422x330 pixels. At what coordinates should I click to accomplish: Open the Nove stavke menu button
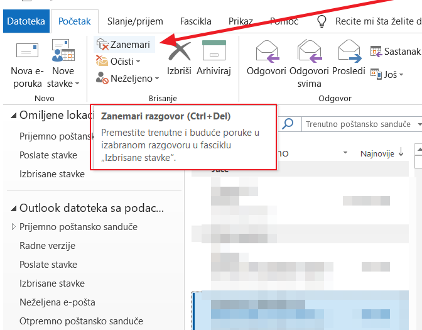pos(63,64)
